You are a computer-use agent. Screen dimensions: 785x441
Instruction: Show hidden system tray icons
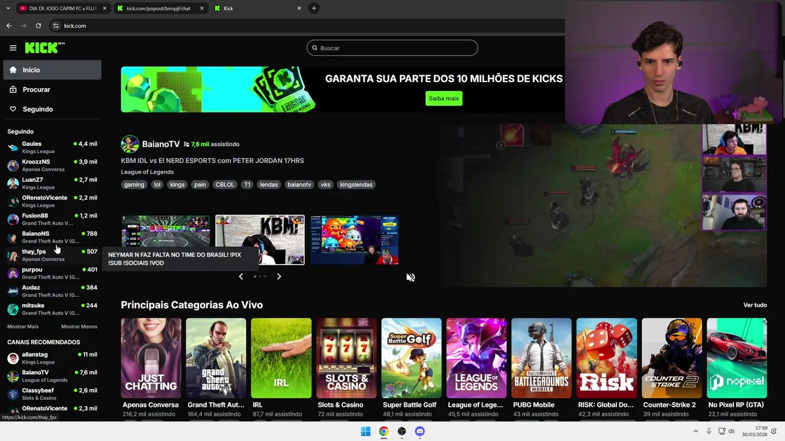[695, 431]
